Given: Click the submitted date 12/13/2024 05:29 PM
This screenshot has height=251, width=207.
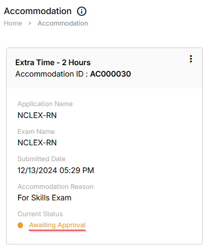Looking at the screenshot, I should point(56,170).
